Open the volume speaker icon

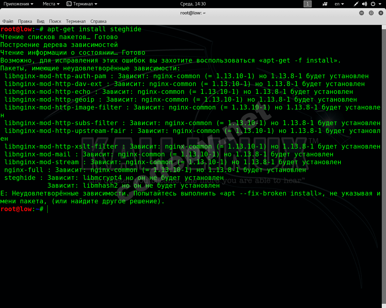pyautogui.click(x=365, y=4)
